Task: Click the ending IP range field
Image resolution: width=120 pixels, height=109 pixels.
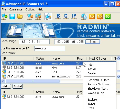Action: click(70, 42)
